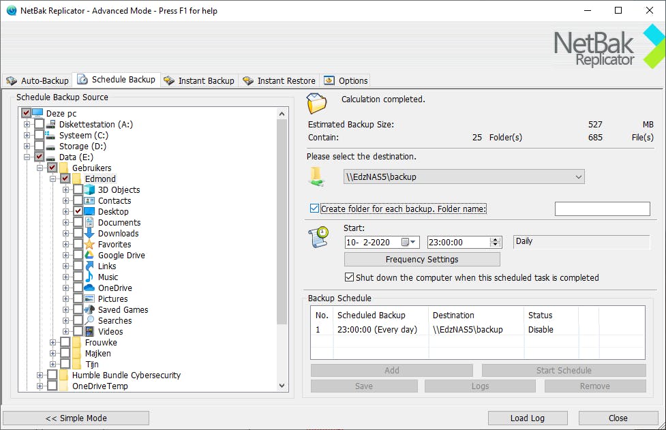Toggle the Deze pc checkbox
The width and height of the screenshot is (666, 430).
click(x=27, y=113)
